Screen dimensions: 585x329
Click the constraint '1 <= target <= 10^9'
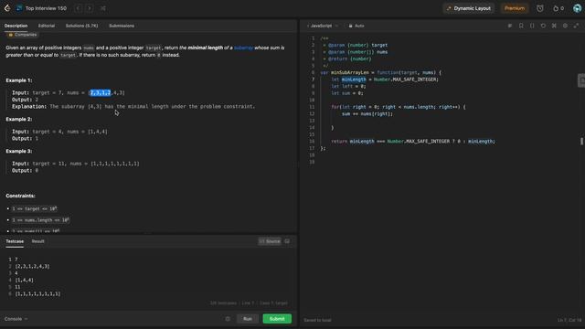[35, 209]
